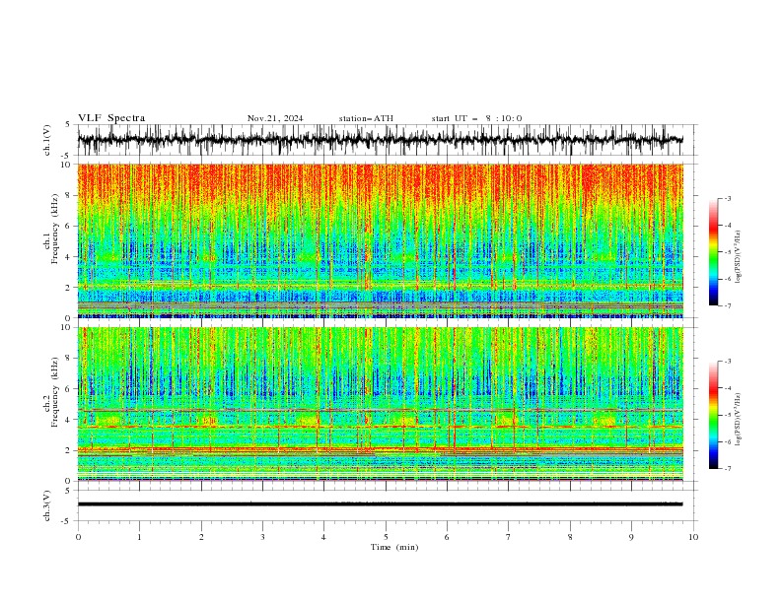Click the "8" tick on ch.2 frequency axis
Viewport: 781px width, 603px height.
(67, 358)
